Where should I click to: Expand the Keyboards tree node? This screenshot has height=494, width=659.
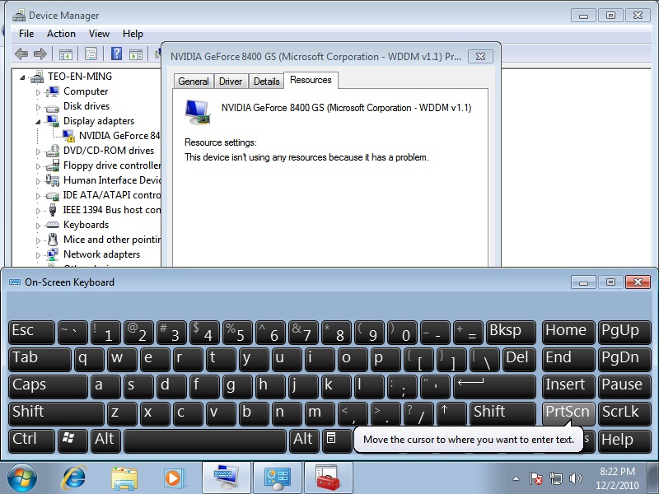coord(38,226)
